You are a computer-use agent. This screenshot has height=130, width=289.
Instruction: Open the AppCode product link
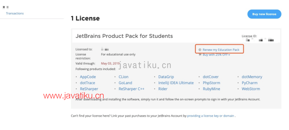[x=88, y=77]
